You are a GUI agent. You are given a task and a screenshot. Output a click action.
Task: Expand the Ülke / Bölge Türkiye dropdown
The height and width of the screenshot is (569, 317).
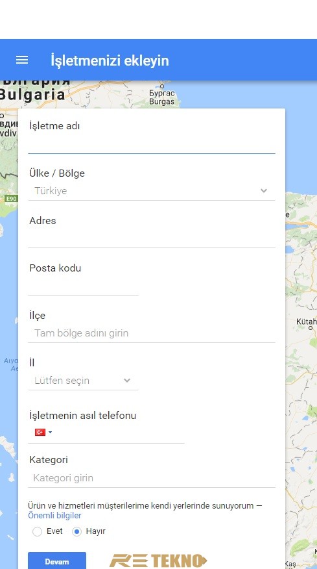coord(152,191)
